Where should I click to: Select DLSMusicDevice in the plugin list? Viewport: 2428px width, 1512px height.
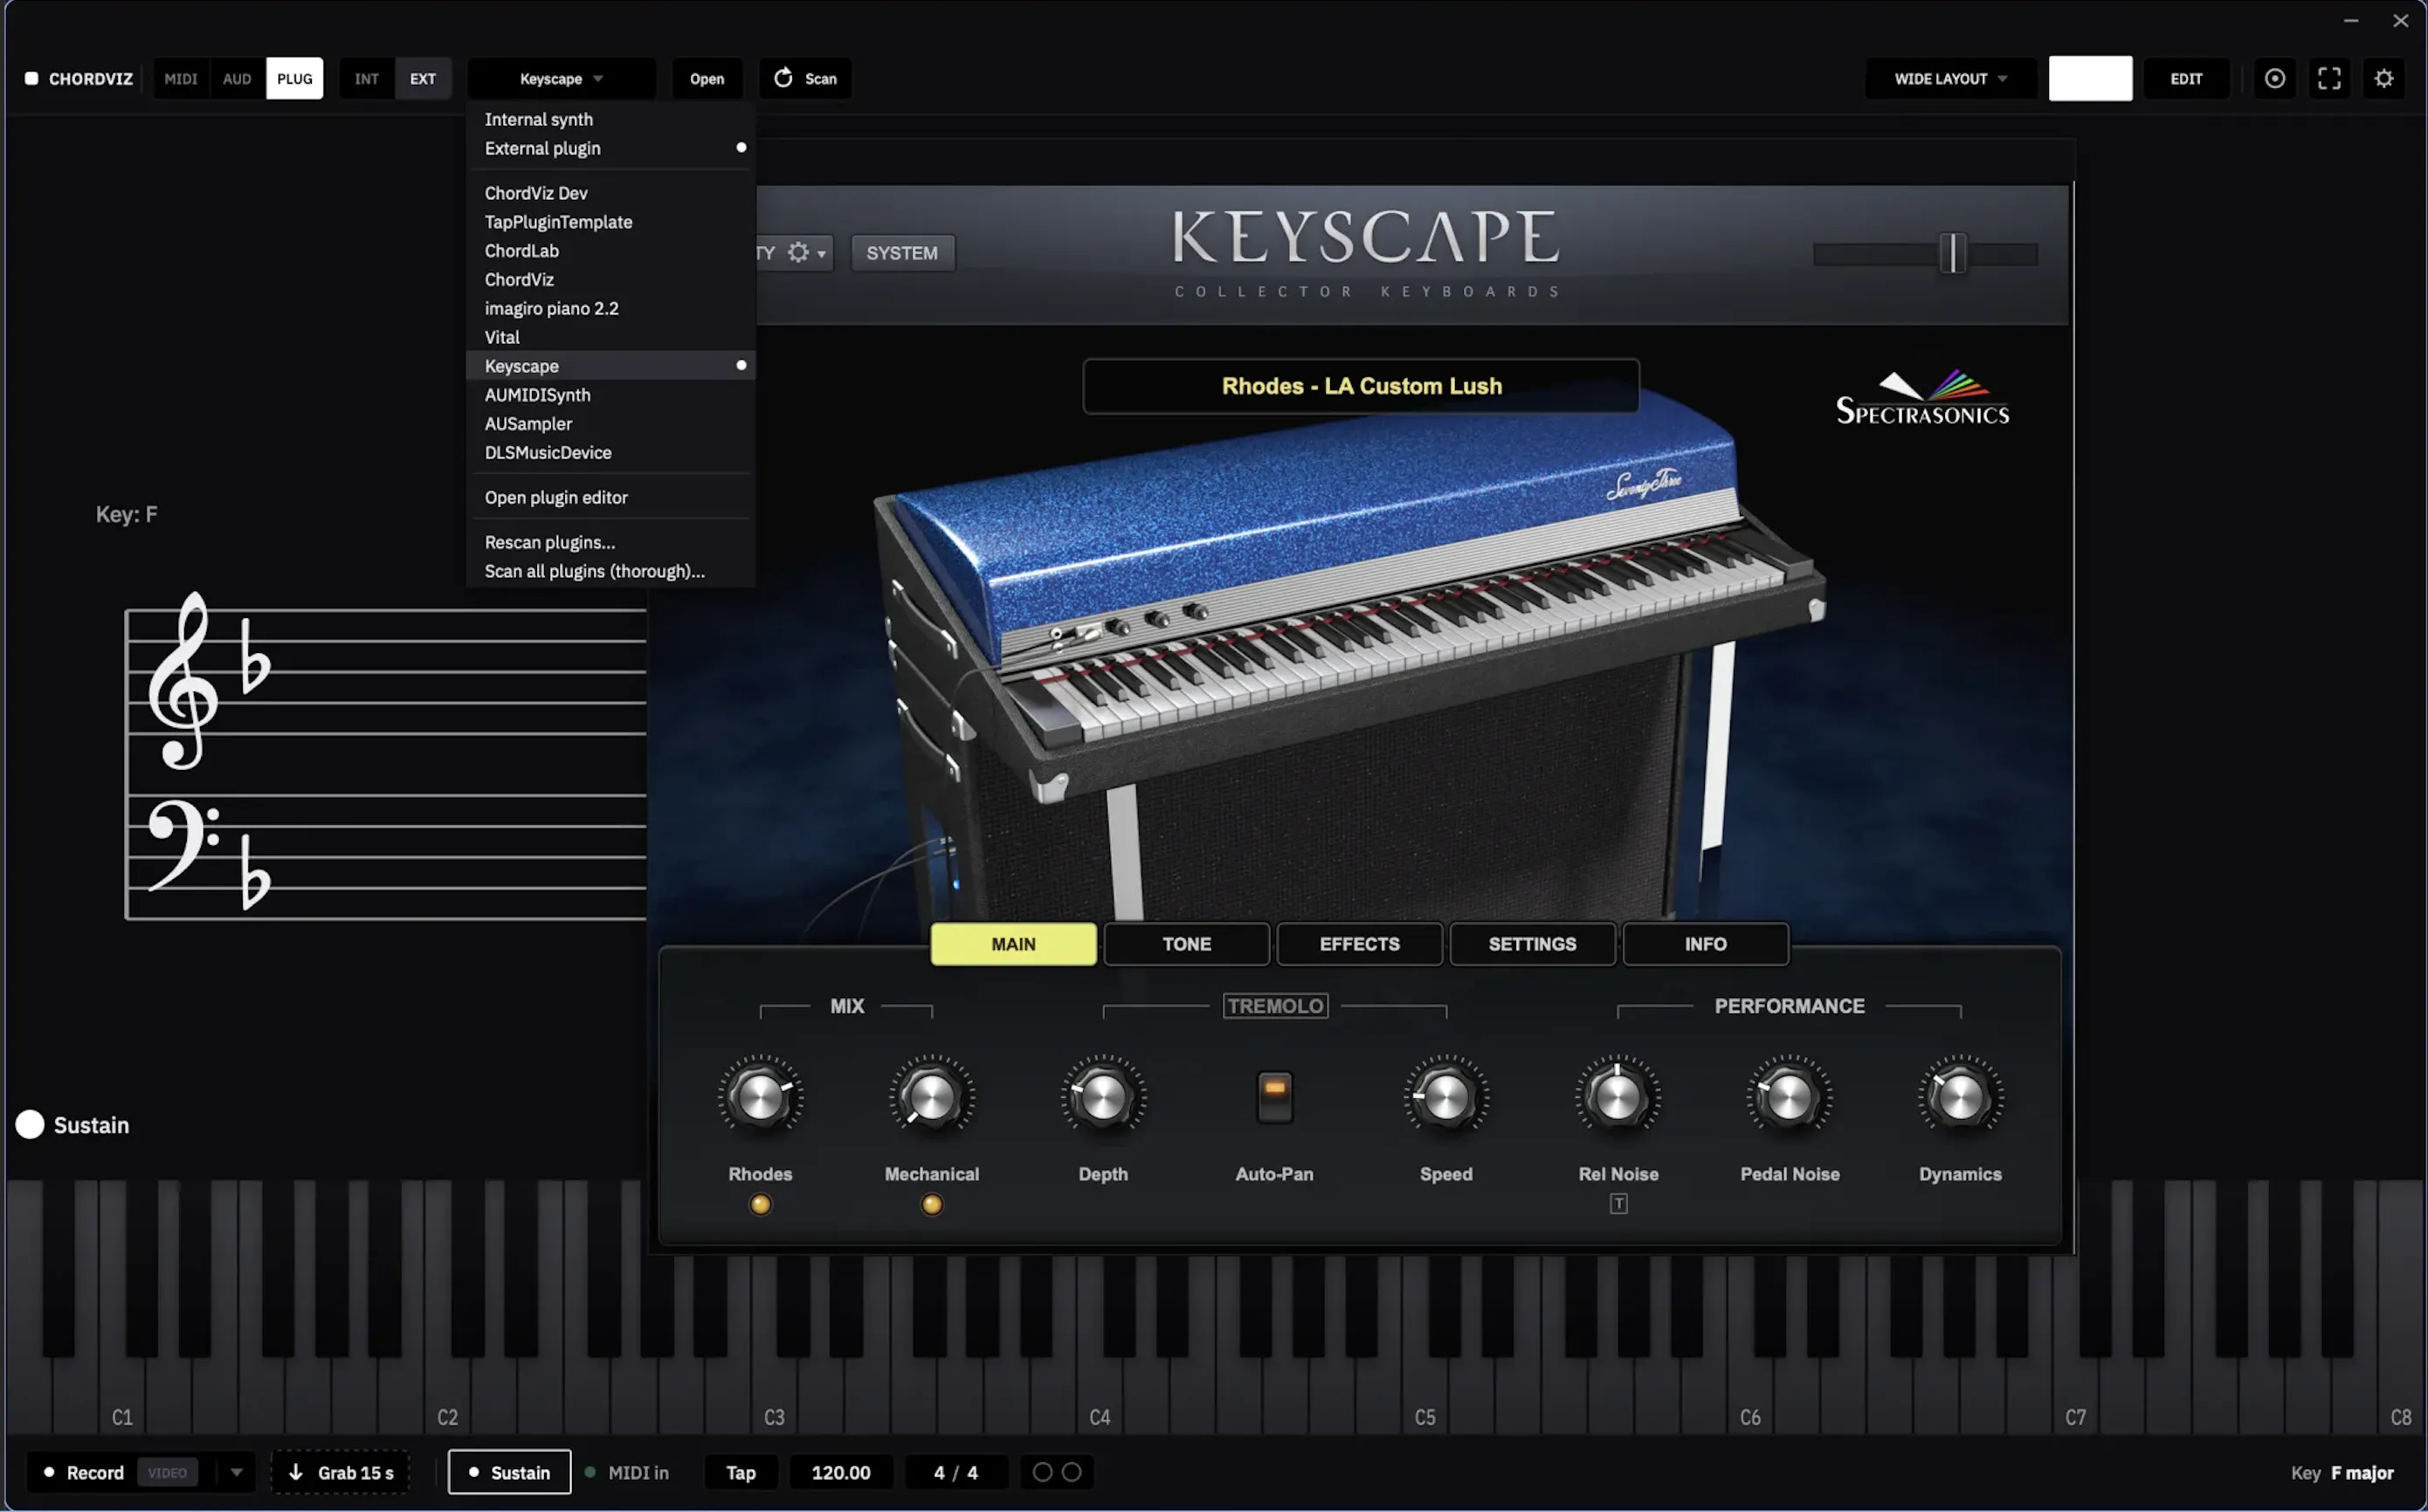click(x=610, y=453)
